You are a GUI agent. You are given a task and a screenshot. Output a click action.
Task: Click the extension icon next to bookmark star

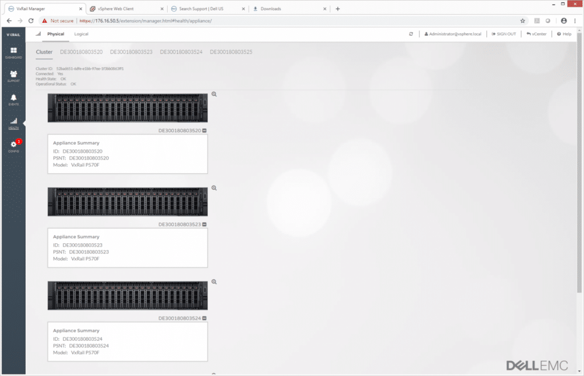click(x=537, y=21)
